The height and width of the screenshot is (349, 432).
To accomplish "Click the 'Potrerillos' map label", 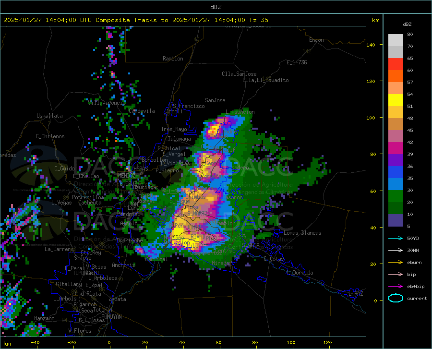I will coord(88,197).
